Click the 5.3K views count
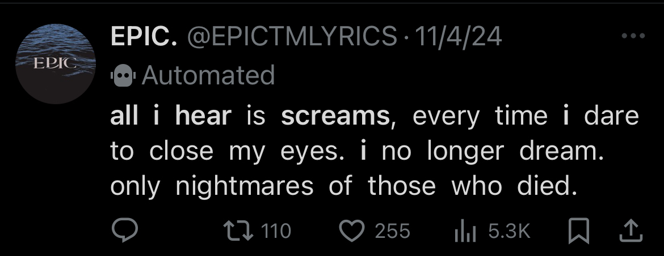The height and width of the screenshot is (256, 664). [x=509, y=231]
